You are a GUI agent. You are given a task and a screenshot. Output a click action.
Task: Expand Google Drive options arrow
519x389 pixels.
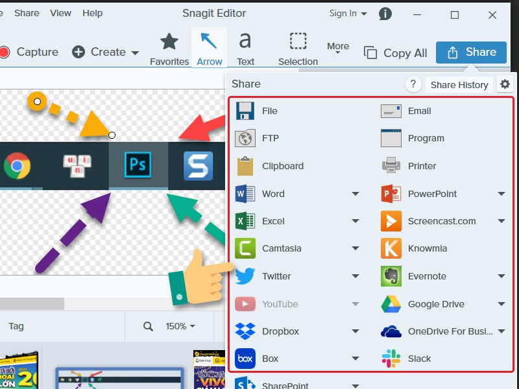click(501, 303)
